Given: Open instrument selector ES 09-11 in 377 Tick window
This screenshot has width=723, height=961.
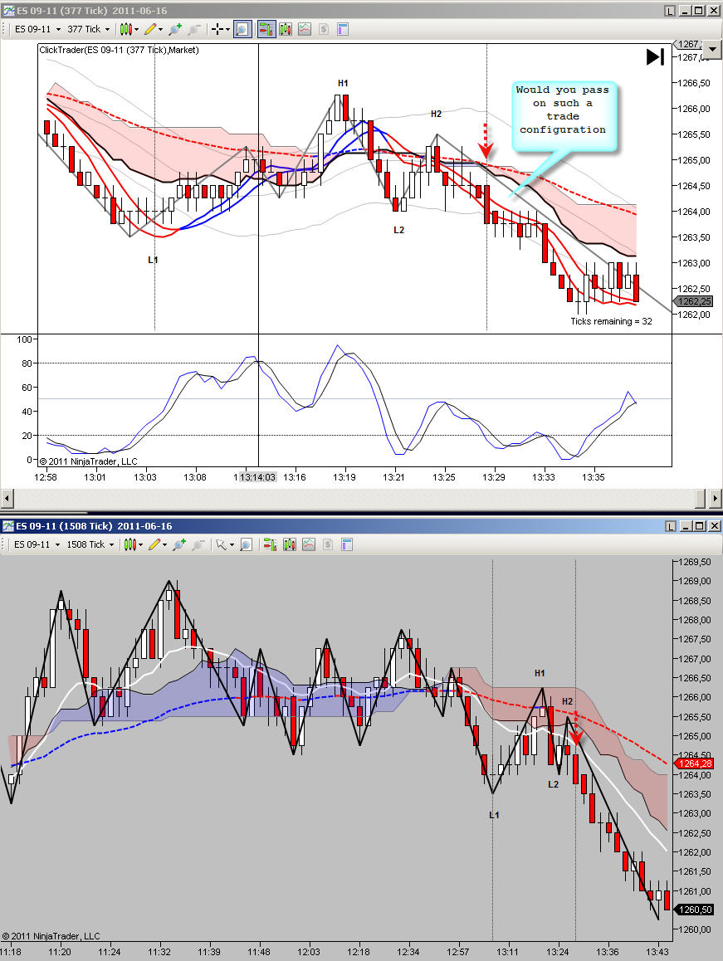Looking at the screenshot, I should tap(37, 29).
